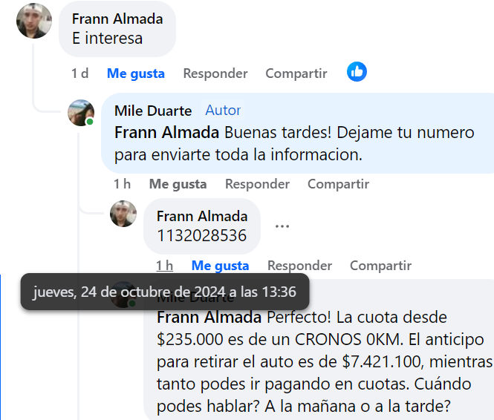Like Frann Almada's 'E interesa' comment
This screenshot has height=420, width=494.
[x=136, y=73]
